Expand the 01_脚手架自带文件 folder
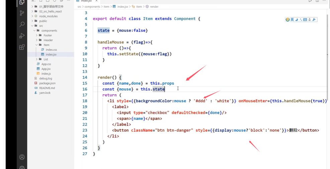330x169 pixels. (32, 7)
